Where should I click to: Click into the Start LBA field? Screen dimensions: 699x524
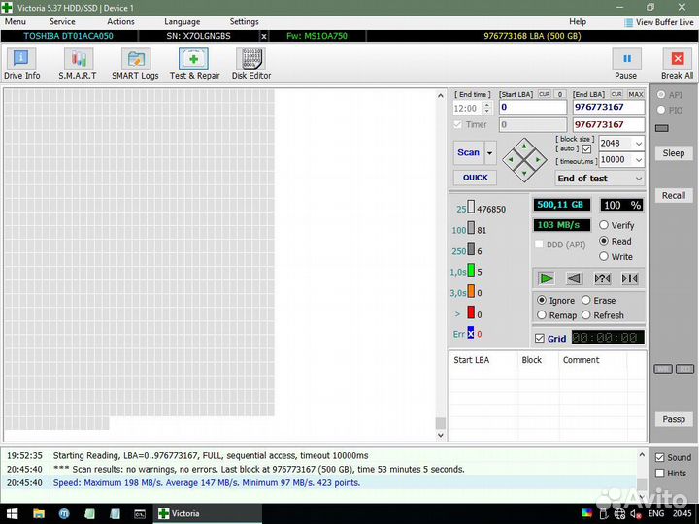tap(532, 108)
